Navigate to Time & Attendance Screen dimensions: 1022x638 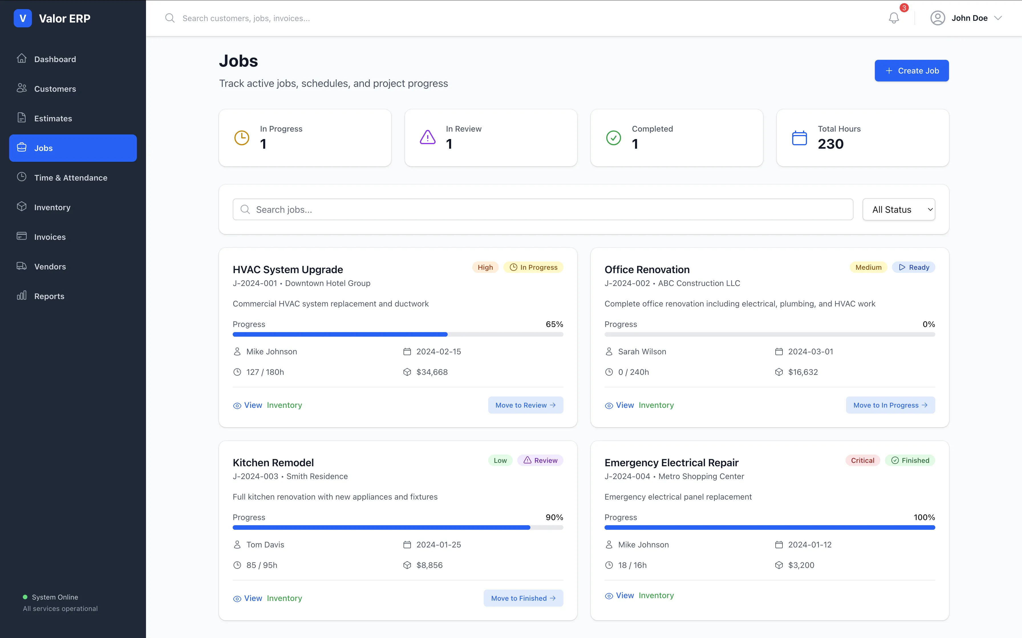coord(71,177)
